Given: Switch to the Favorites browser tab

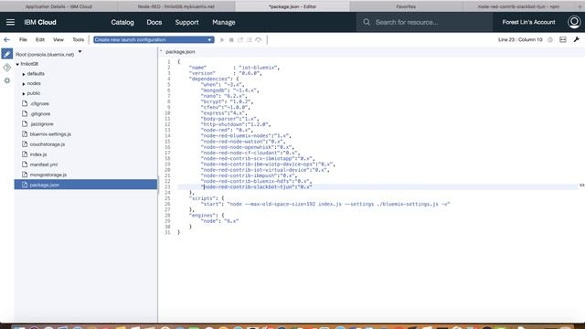Looking at the screenshot, I should pos(406,6).
